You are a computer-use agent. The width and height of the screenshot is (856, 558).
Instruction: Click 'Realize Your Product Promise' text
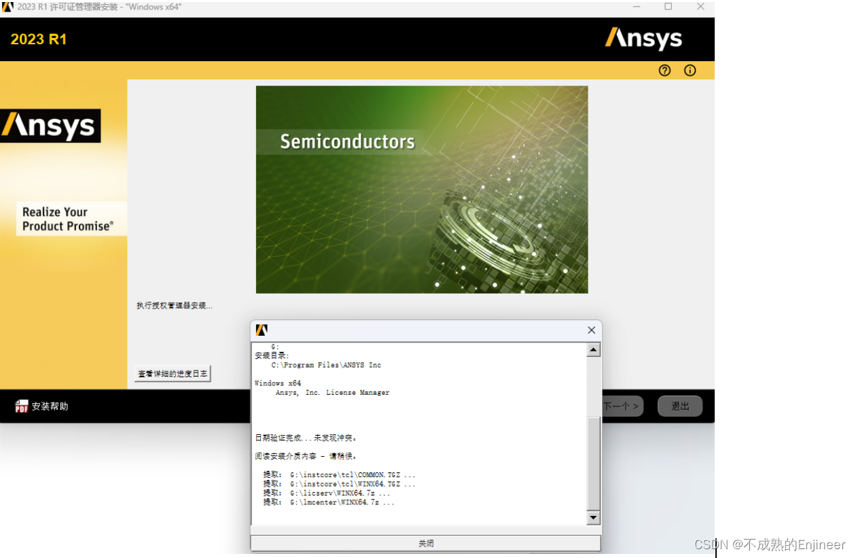68,219
